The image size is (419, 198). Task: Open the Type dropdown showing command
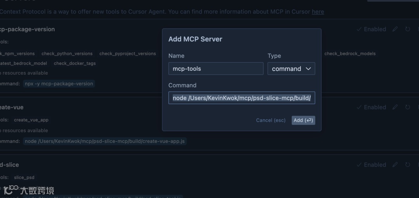pyautogui.click(x=291, y=68)
